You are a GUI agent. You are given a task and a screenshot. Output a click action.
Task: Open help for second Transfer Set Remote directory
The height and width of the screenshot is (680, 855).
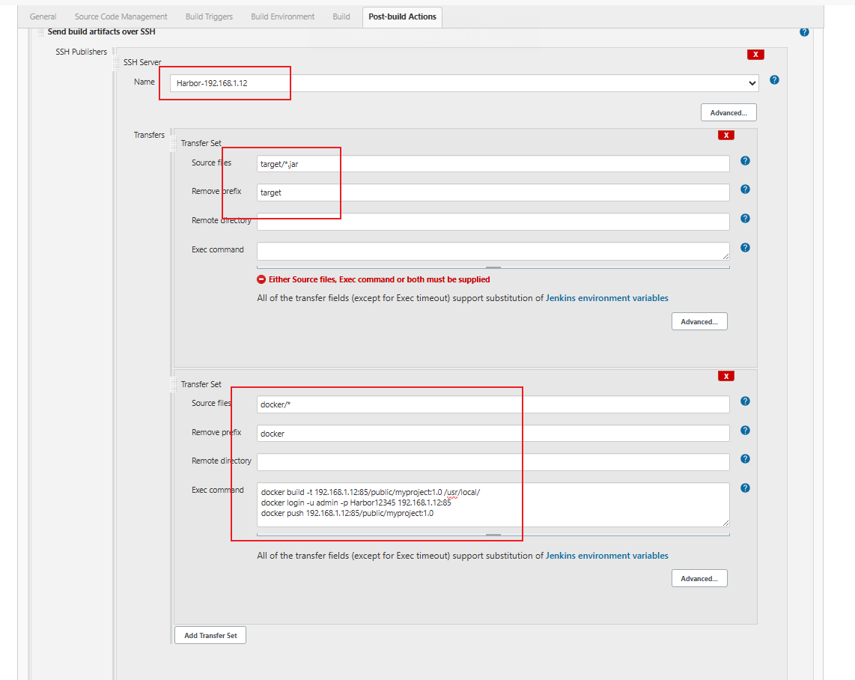pyautogui.click(x=745, y=458)
